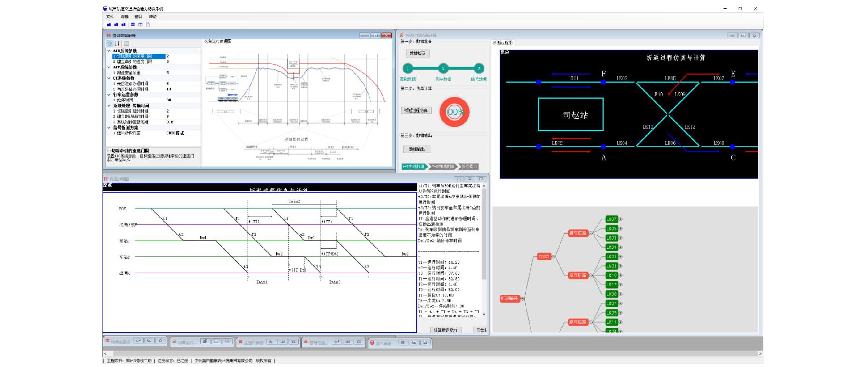Collapse the 方式1 node

click(x=553, y=257)
